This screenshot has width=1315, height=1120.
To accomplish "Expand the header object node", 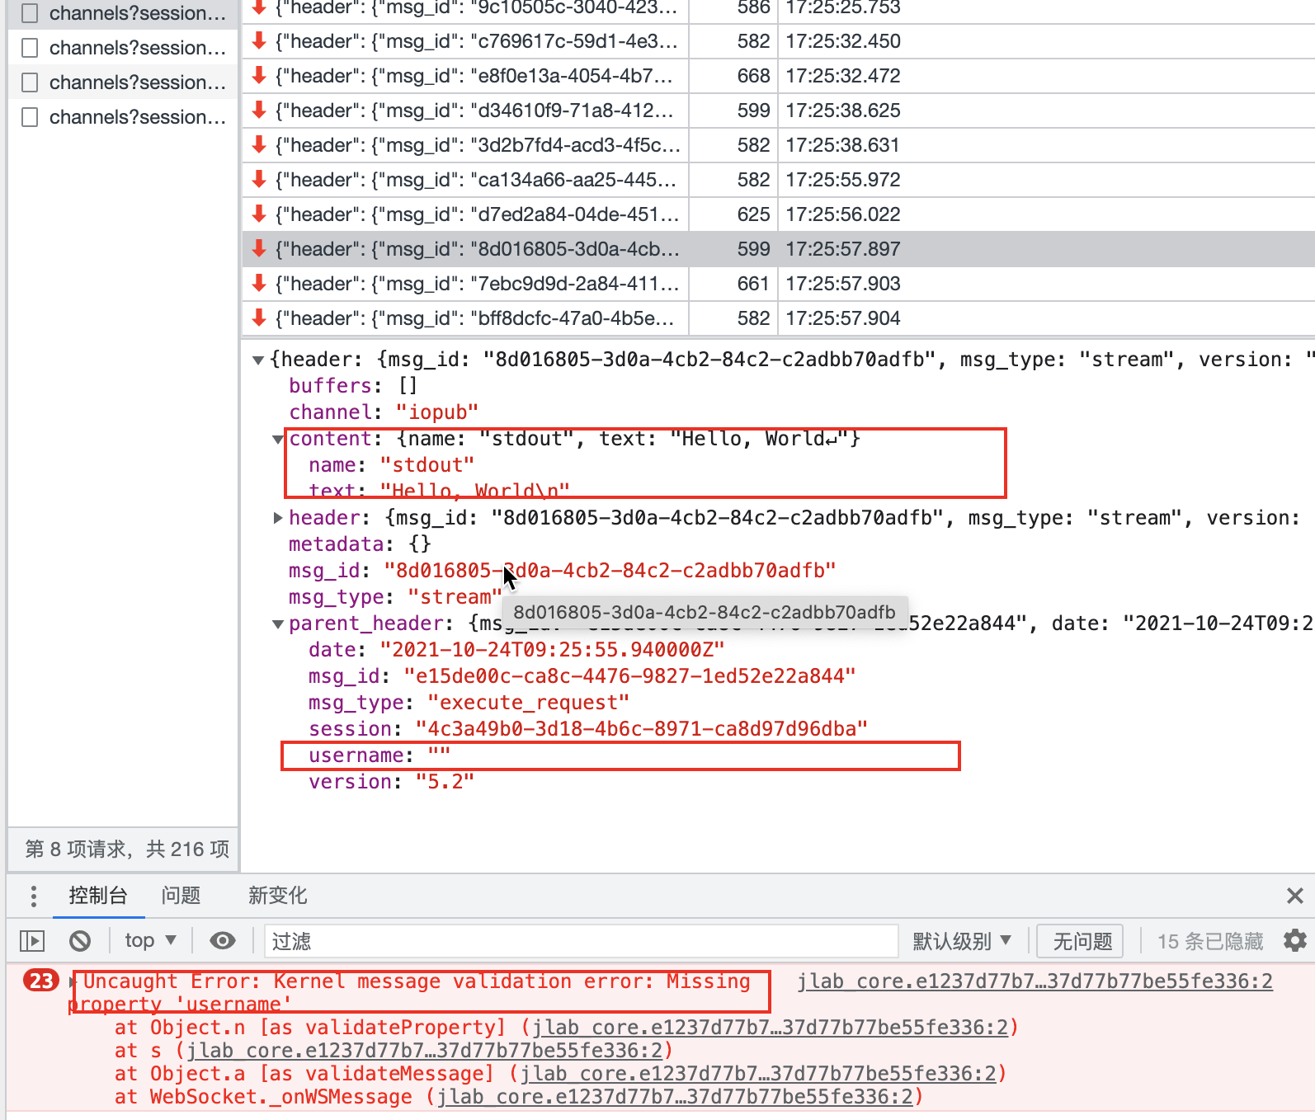I will coord(278,518).
